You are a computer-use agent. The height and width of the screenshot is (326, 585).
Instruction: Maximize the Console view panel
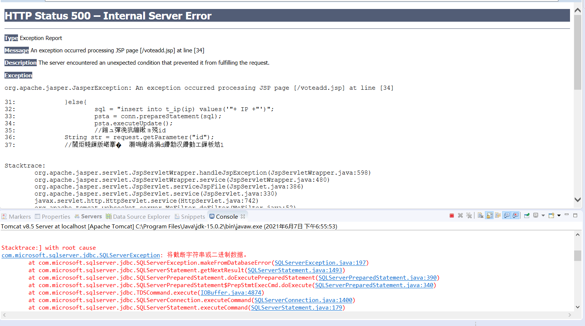pyautogui.click(x=575, y=215)
